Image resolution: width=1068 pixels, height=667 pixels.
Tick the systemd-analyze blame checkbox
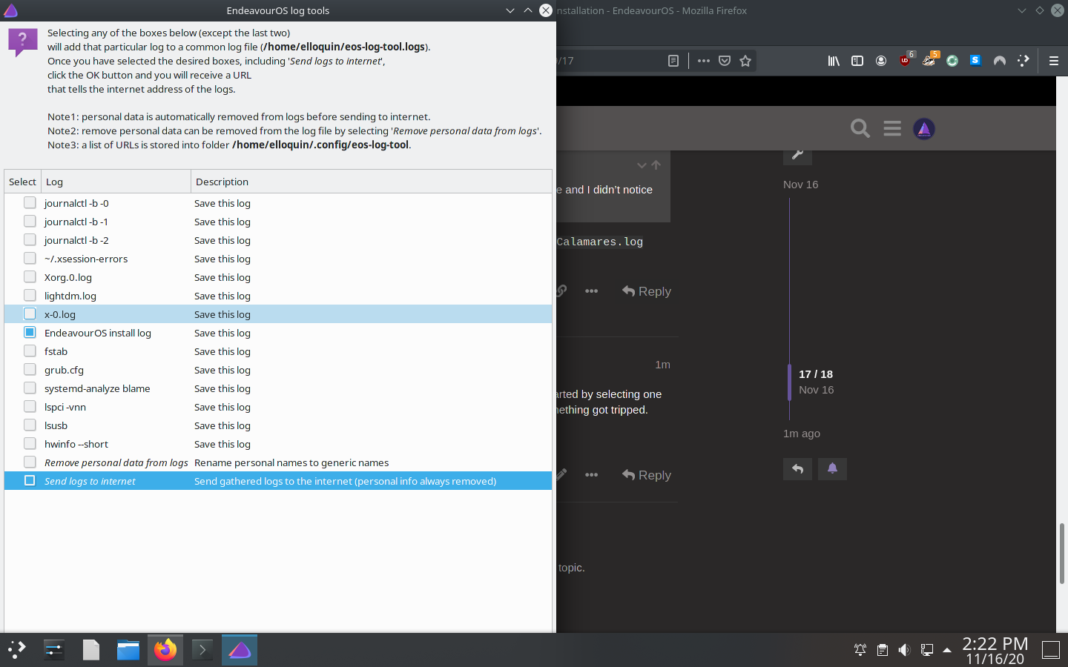point(30,388)
